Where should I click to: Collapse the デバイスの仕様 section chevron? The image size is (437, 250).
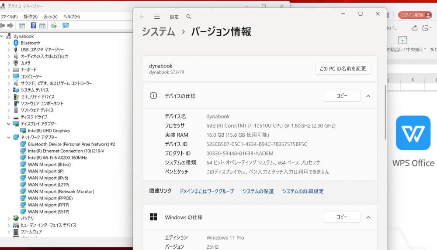(x=368, y=96)
